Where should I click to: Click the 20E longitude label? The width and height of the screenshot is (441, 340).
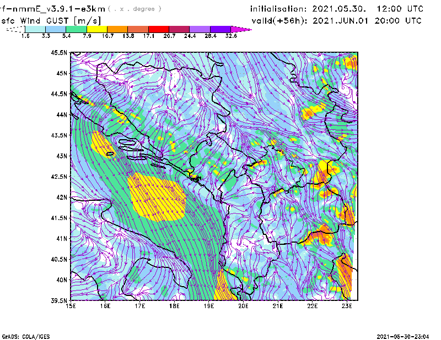tap(243, 306)
